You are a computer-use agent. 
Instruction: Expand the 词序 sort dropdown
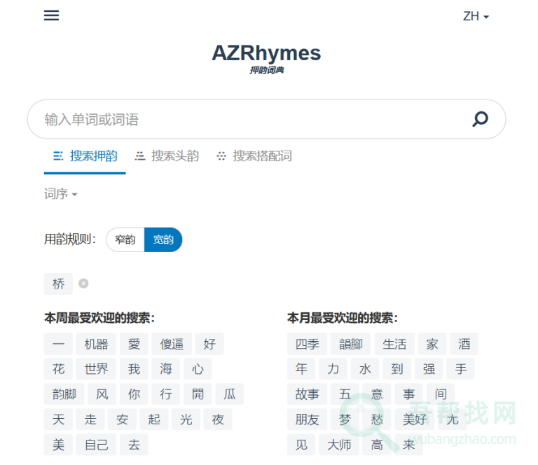pos(60,194)
